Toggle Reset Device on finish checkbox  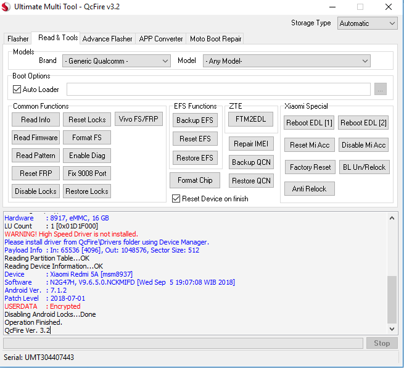click(176, 199)
